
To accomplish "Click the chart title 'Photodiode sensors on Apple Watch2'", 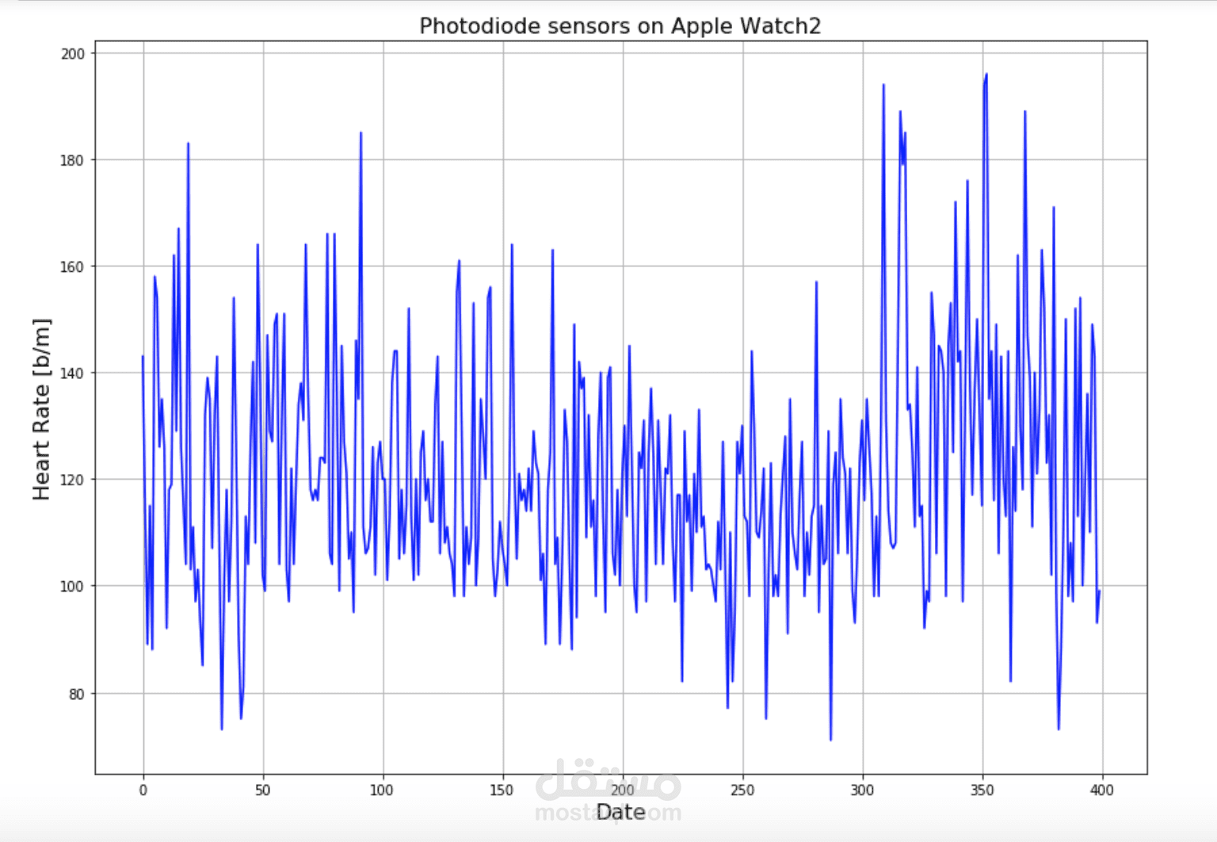I will [621, 26].
